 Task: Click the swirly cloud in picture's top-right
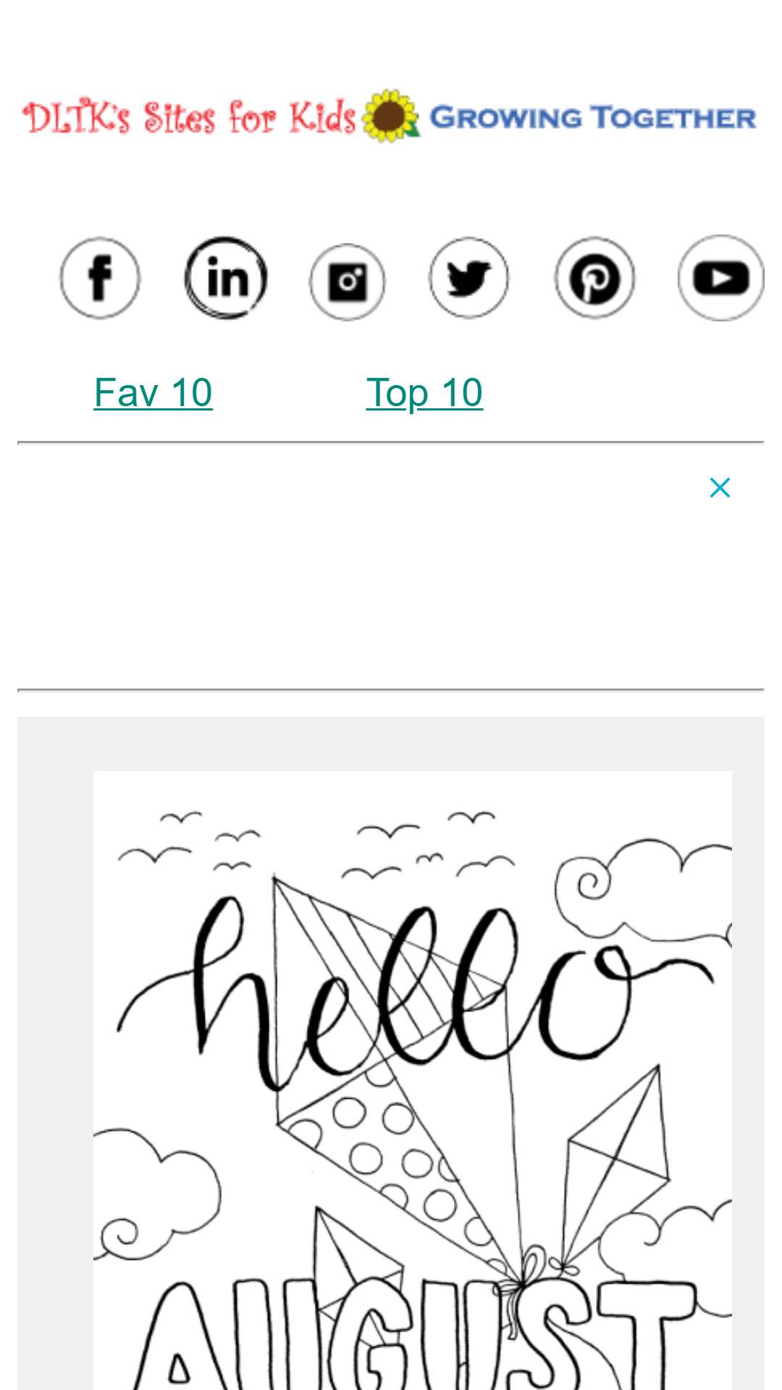644,890
